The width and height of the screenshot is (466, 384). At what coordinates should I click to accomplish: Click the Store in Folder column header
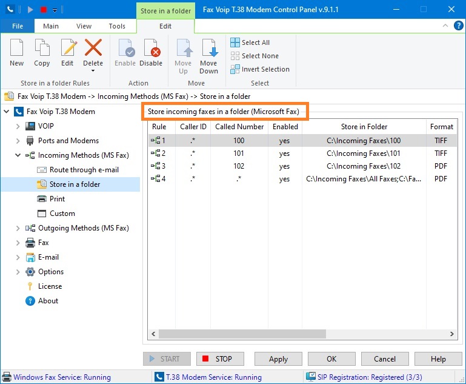point(364,127)
